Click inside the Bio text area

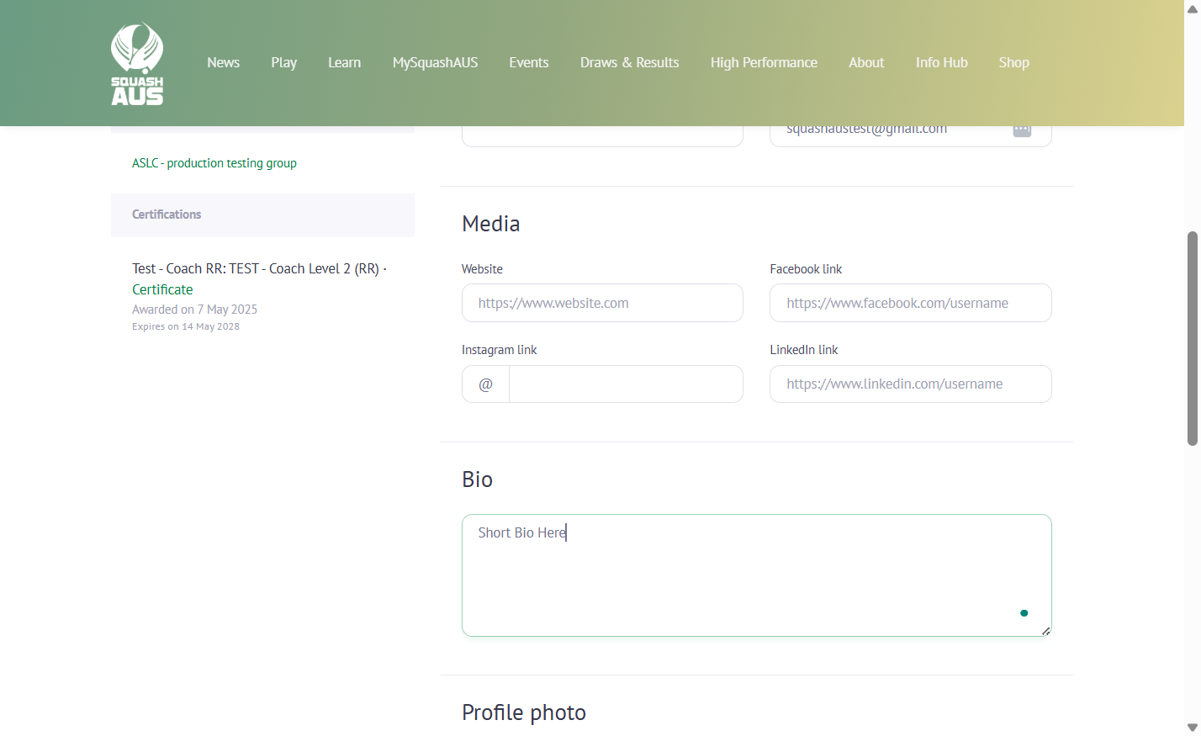click(756, 575)
